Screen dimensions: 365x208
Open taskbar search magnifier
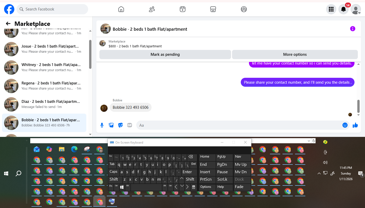point(18,173)
